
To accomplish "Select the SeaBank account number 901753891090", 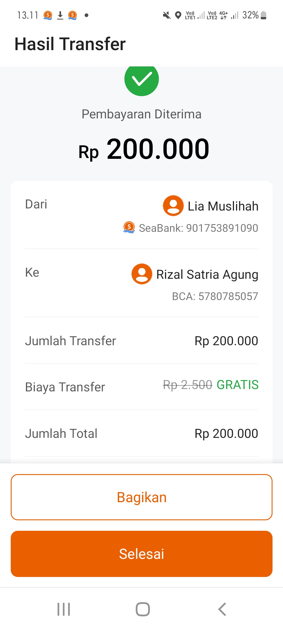I will pyautogui.click(x=222, y=228).
